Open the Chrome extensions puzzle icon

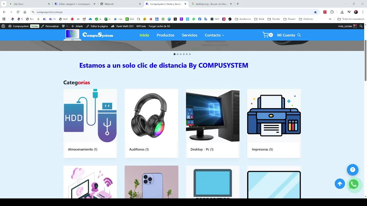coord(332,12)
